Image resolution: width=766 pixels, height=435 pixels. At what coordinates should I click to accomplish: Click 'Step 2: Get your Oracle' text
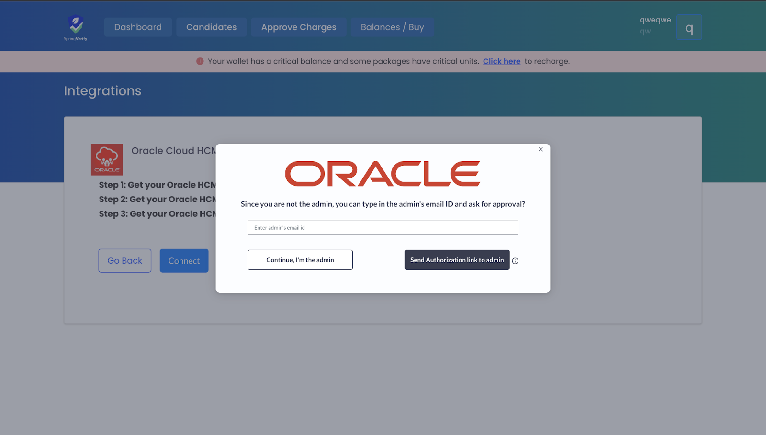pos(158,199)
